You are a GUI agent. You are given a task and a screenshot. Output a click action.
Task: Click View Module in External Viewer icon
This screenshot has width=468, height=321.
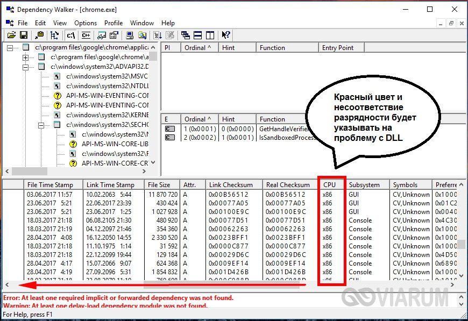102,35
